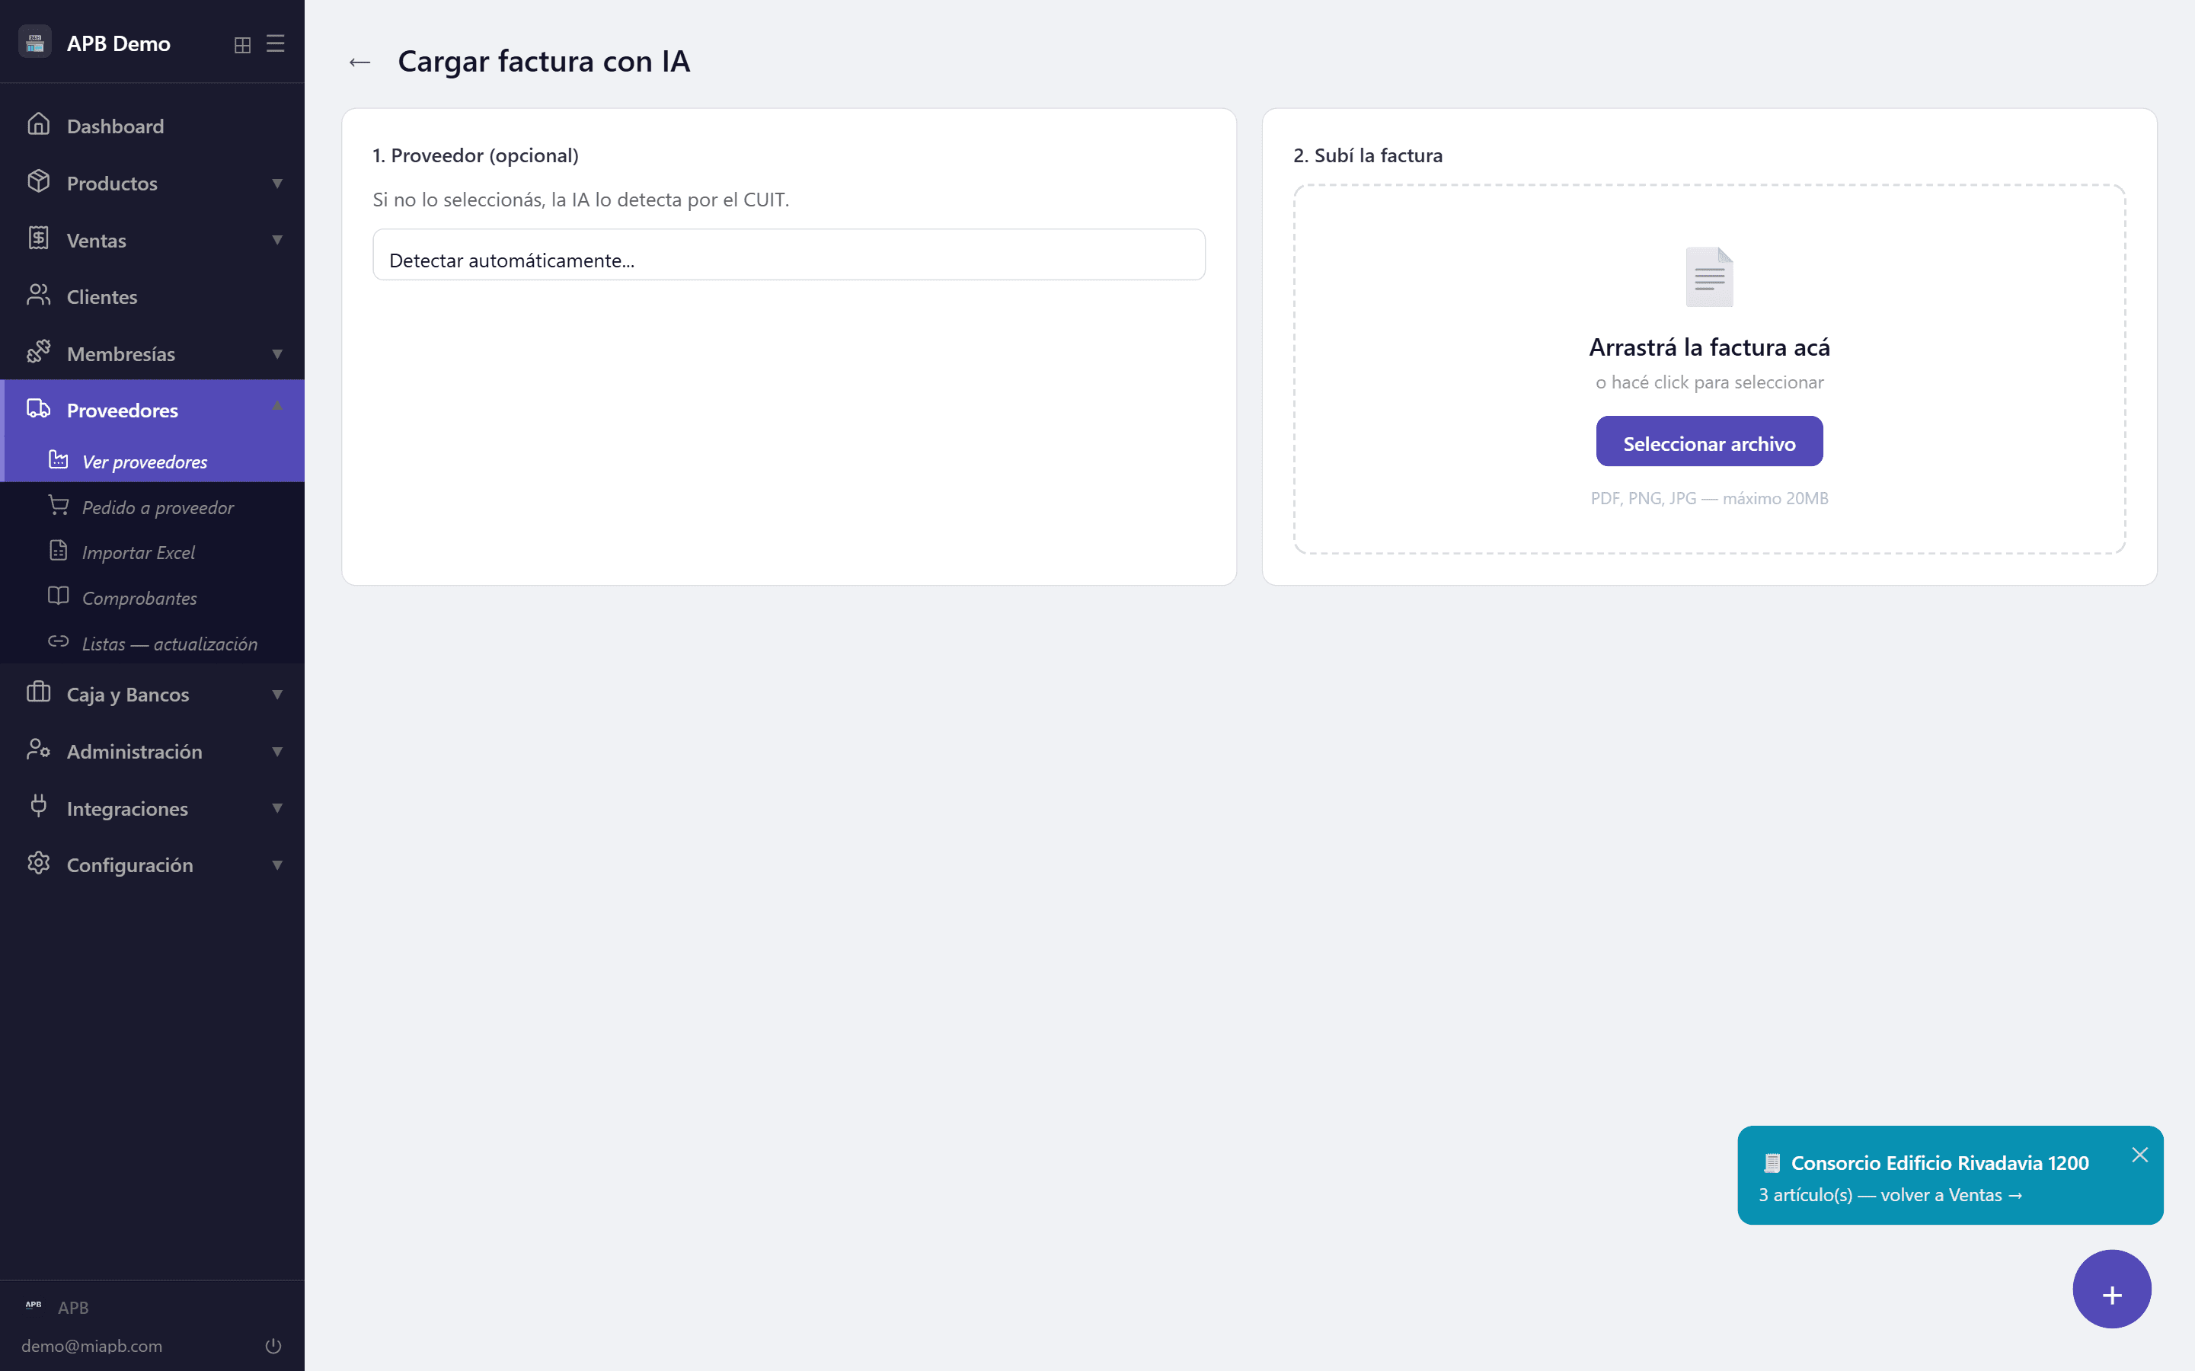Click the Arrastrá la factura acá text
The image size is (2195, 1371).
tap(1709, 347)
